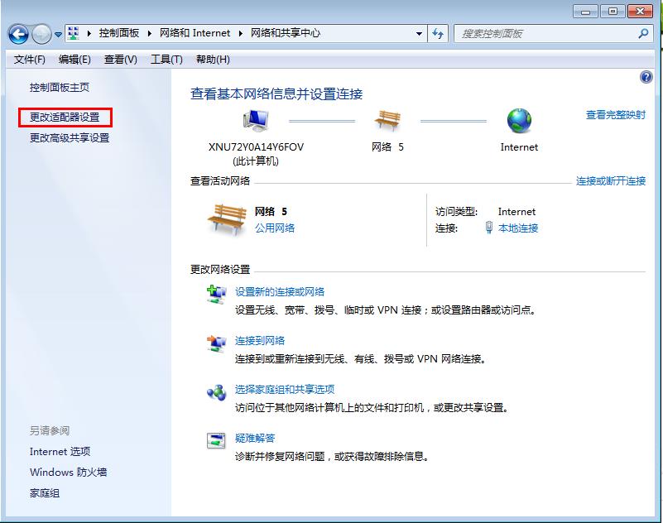Click the 疑难解答 icon

pos(216,440)
